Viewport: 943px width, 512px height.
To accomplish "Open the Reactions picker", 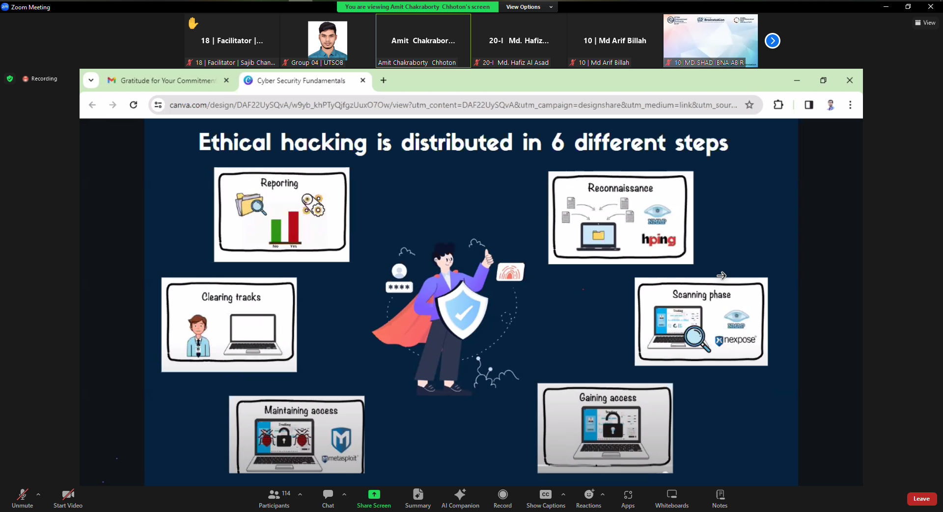I will (588, 498).
